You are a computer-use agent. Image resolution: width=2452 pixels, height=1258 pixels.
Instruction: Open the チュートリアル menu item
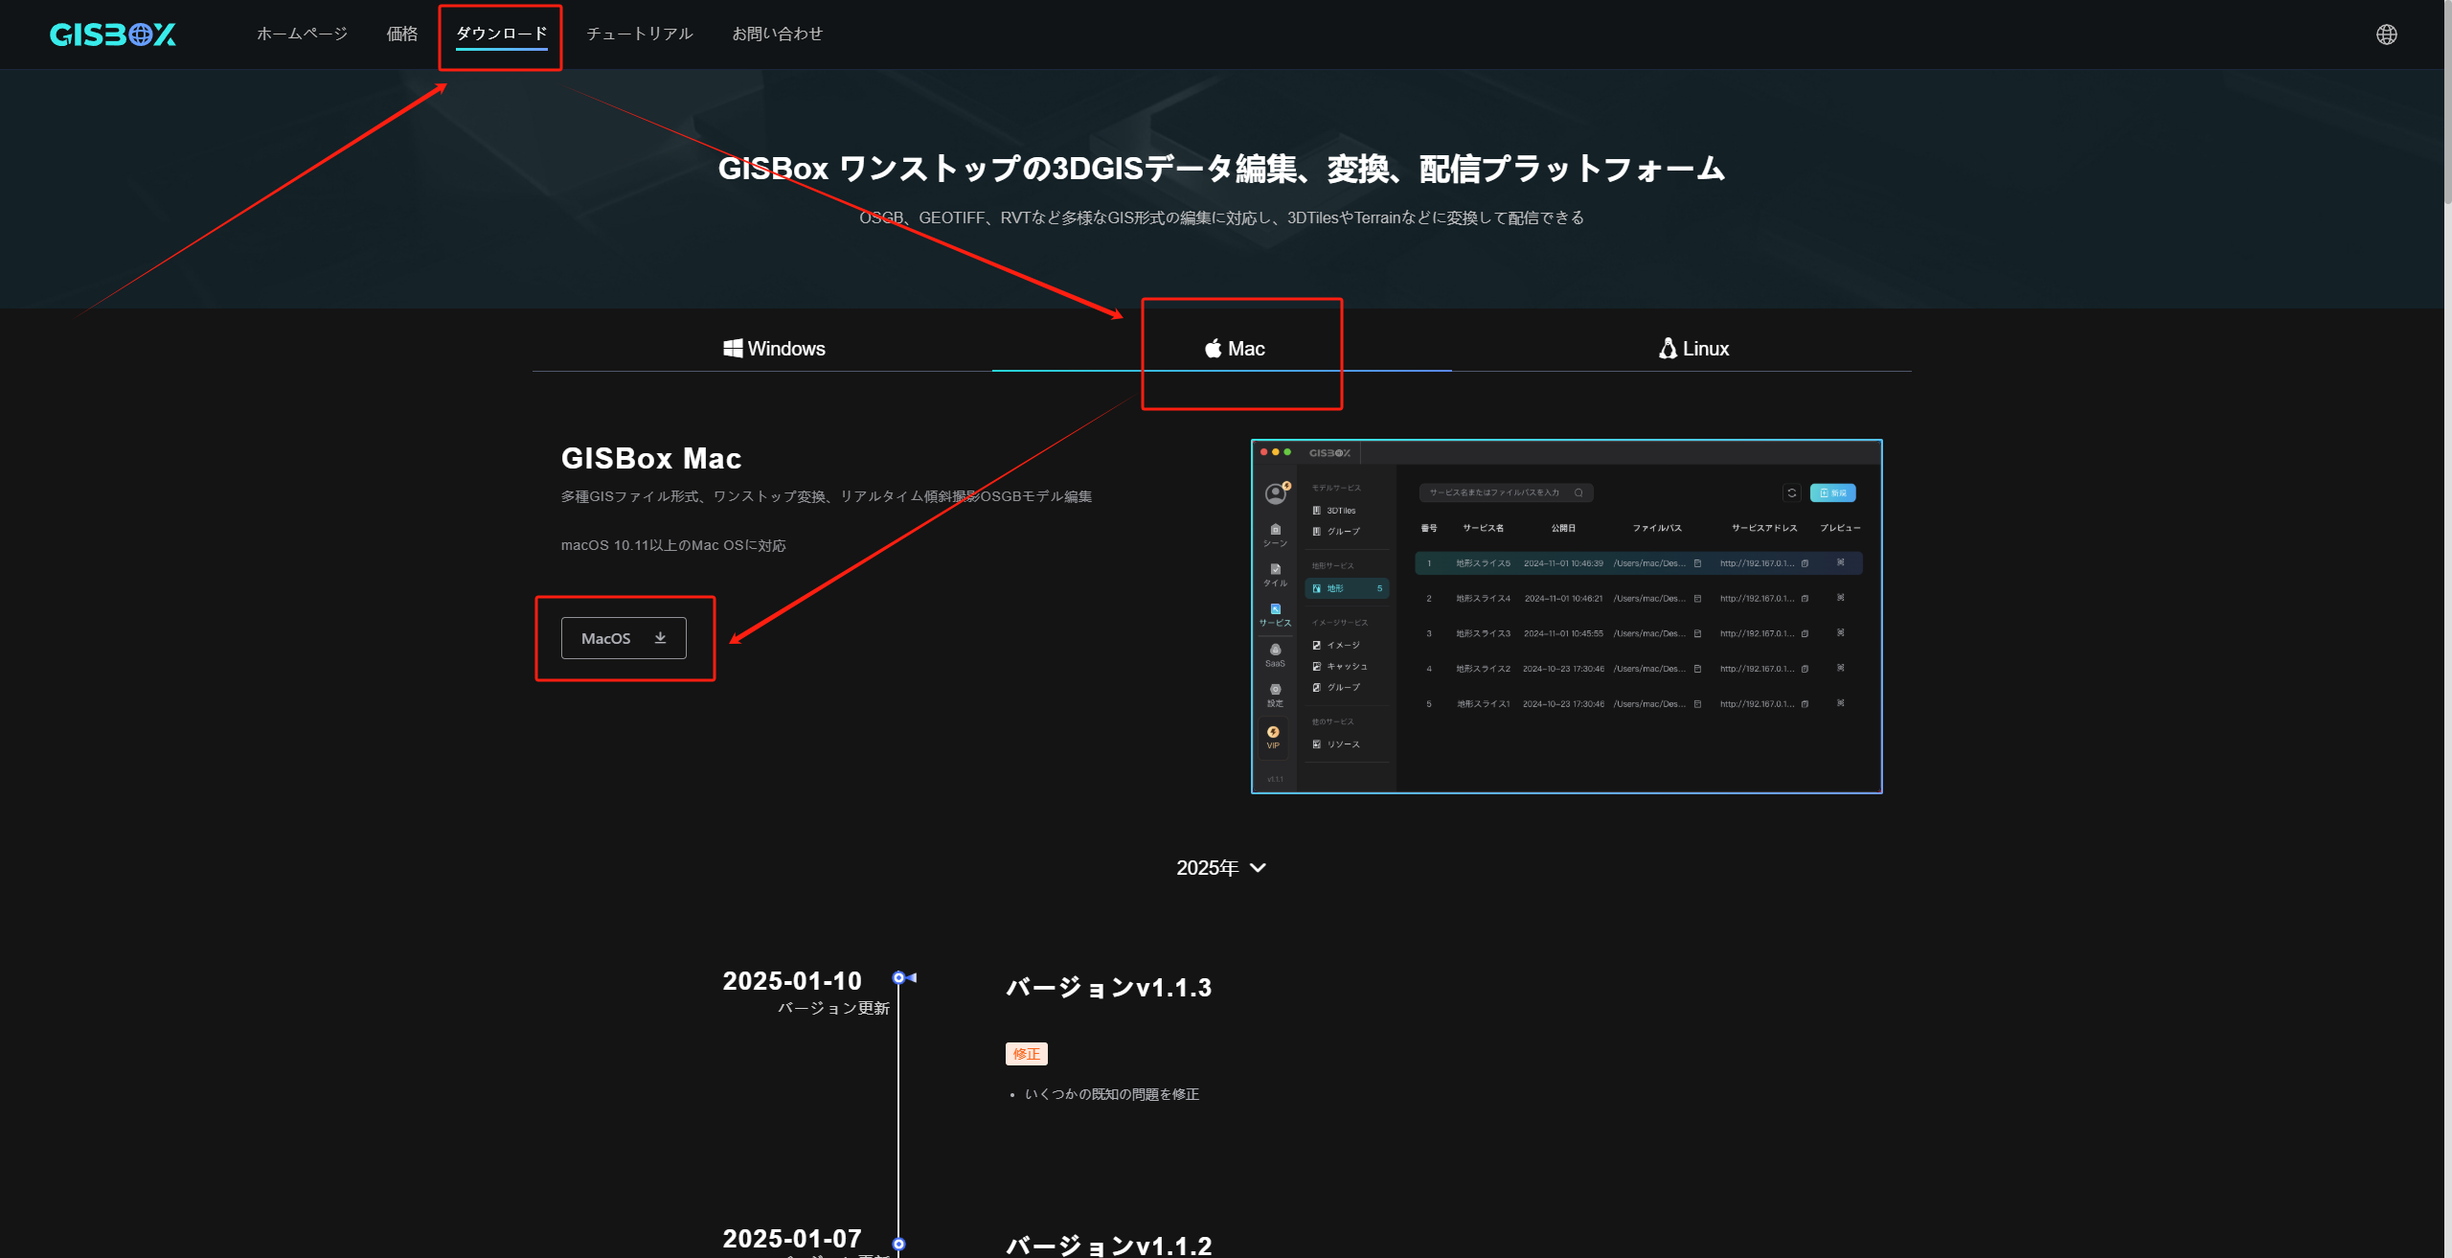(x=639, y=34)
